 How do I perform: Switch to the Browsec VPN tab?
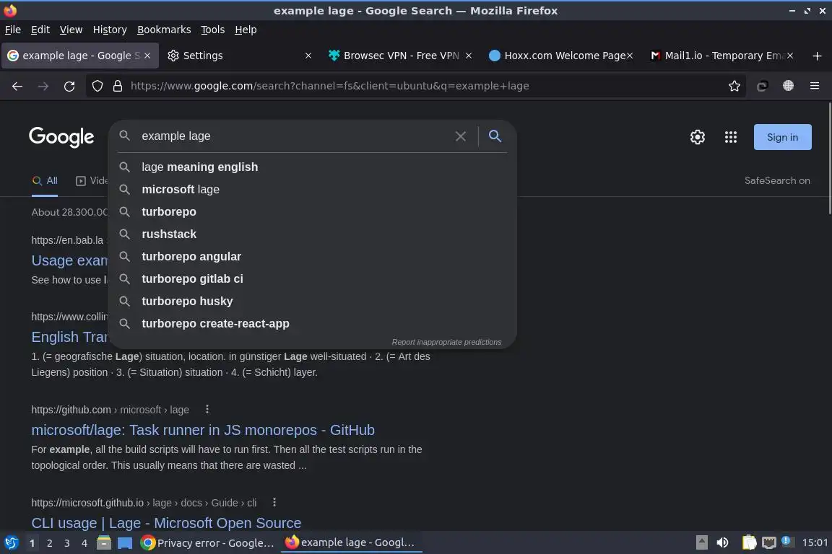[x=401, y=56]
